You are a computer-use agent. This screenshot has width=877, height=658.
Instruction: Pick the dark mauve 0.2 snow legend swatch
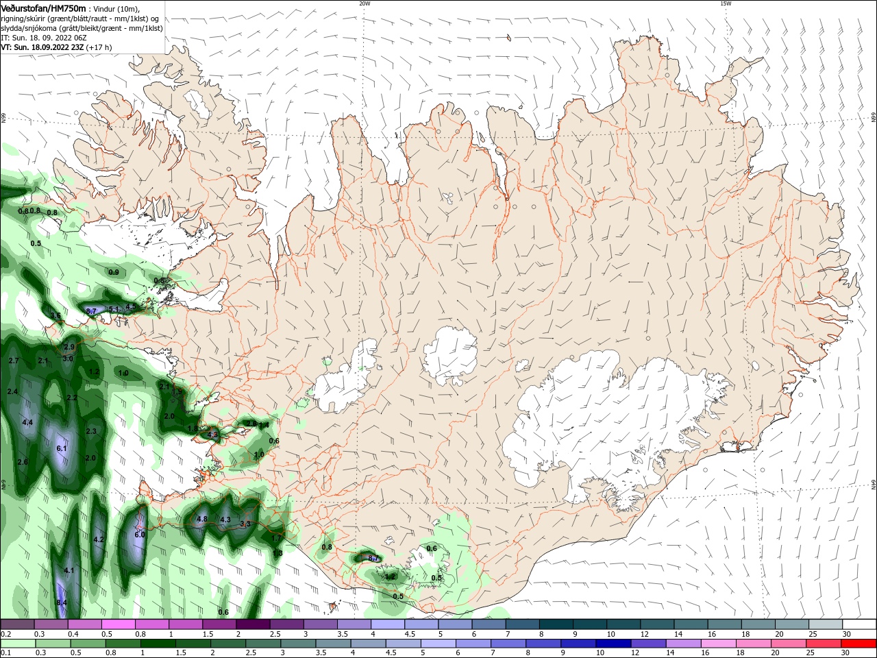[x=17, y=624]
